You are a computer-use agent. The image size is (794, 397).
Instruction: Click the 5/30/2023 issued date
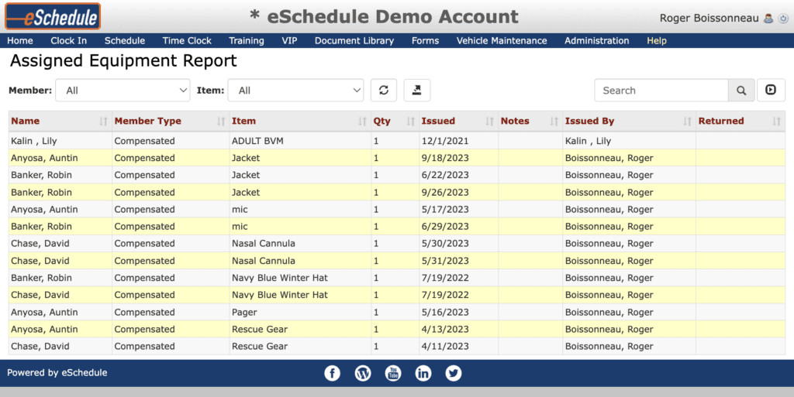point(445,244)
